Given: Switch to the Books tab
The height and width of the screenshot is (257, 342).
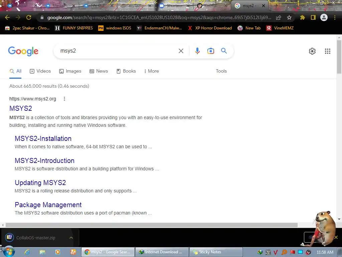Looking at the screenshot, I should [x=126, y=71].
